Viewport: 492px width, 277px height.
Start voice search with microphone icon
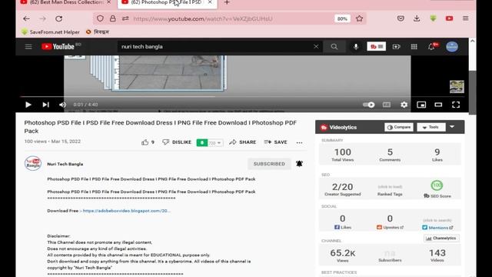coord(356,46)
